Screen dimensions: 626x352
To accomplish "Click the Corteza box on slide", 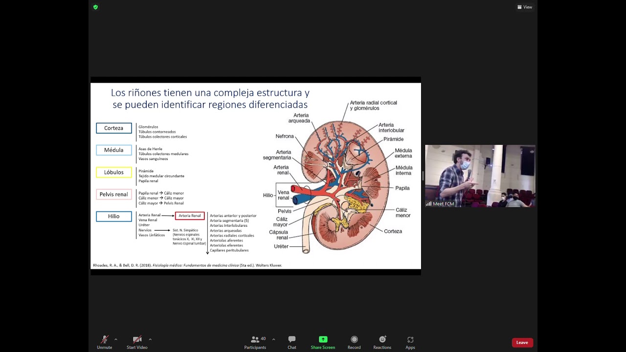I will click(114, 128).
